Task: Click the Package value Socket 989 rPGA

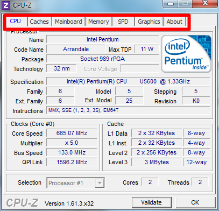Action: tap(103, 59)
